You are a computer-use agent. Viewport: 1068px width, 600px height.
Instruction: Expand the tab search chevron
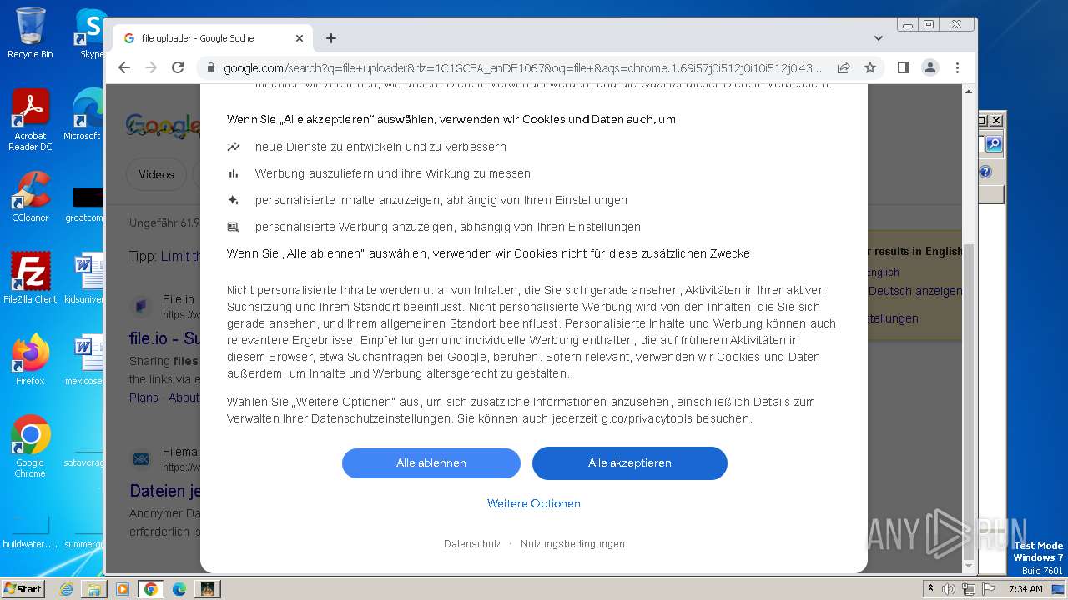[x=878, y=38]
